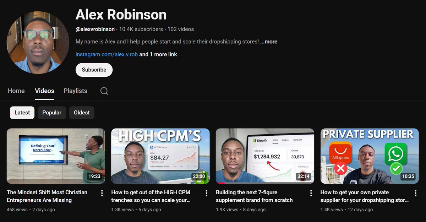The image size is (426, 222).
Task: Click the 19:23 duration badge
Action: point(94,176)
